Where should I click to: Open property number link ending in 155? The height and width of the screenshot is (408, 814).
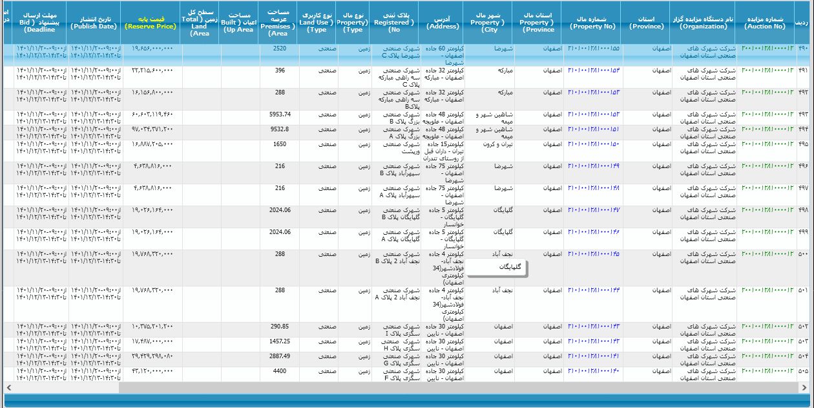point(593,48)
